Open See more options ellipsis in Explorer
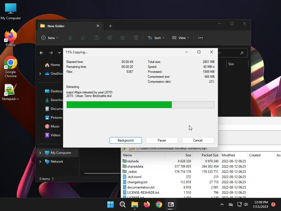281x211 pixels. 201,38
